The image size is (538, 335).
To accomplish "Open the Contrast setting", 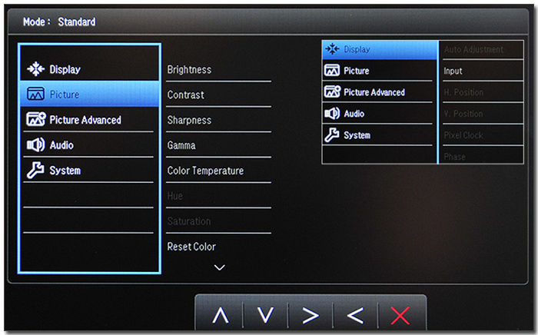I will point(186,95).
